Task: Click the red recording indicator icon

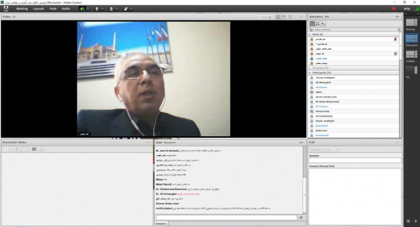Action: pos(394,9)
